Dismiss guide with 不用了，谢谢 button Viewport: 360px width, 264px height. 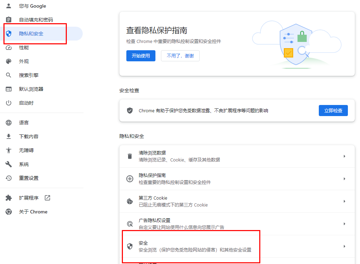pos(180,56)
